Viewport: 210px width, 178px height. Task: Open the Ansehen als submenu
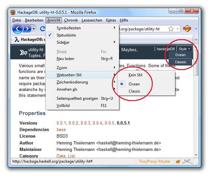tap(82, 89)
